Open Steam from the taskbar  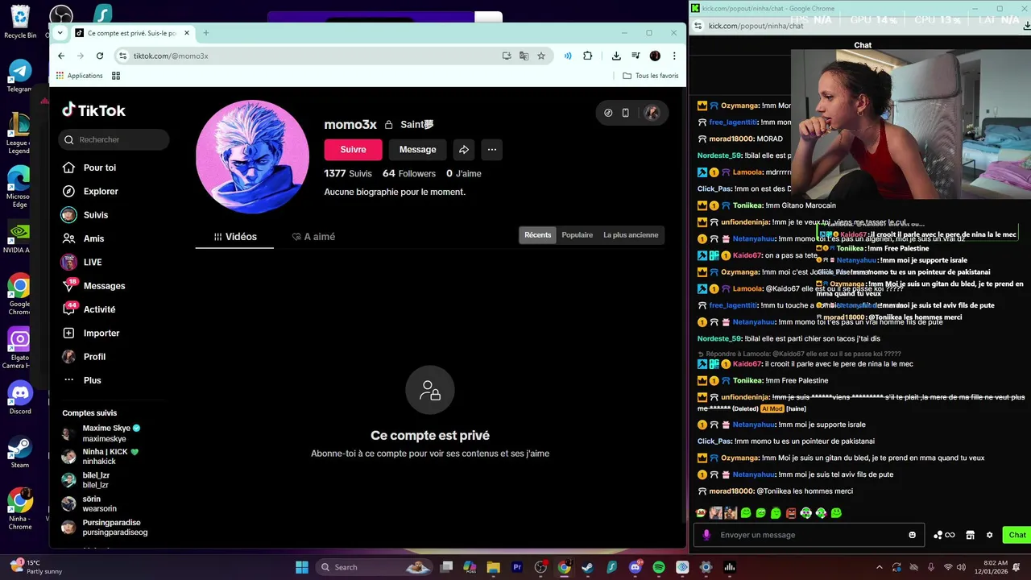coord(588,567)
